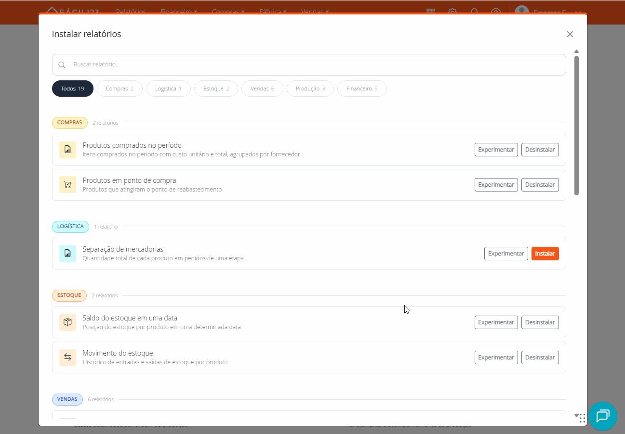Filter reports by Logística chip
The image size is (625, 434).
tap(169, 89)
